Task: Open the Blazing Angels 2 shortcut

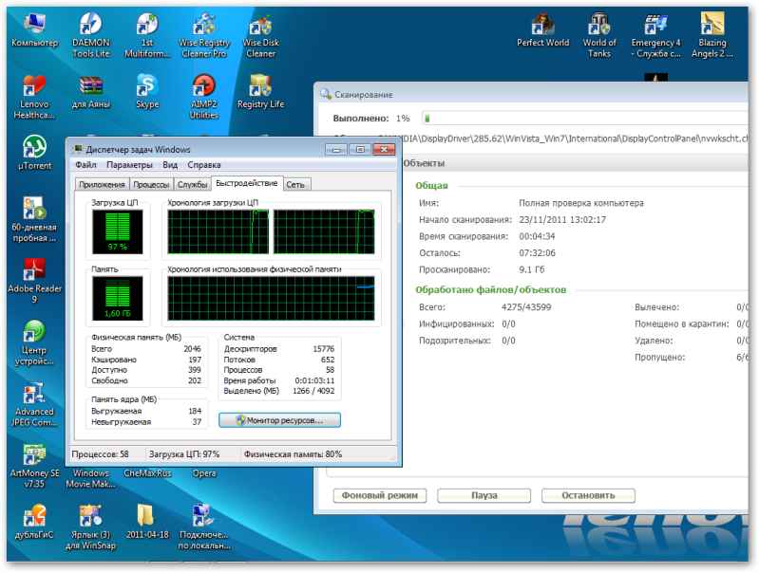Action: tap(712, 24)
